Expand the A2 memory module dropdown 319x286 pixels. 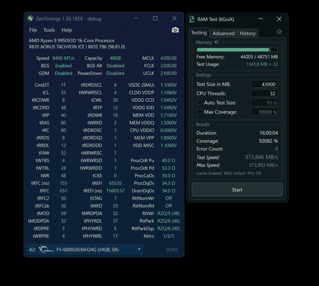coord(139,249)
